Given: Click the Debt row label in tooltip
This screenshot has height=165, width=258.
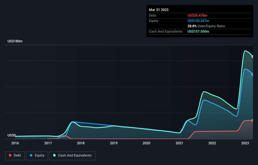Looking at the screenshot, I should coord(152,15).
